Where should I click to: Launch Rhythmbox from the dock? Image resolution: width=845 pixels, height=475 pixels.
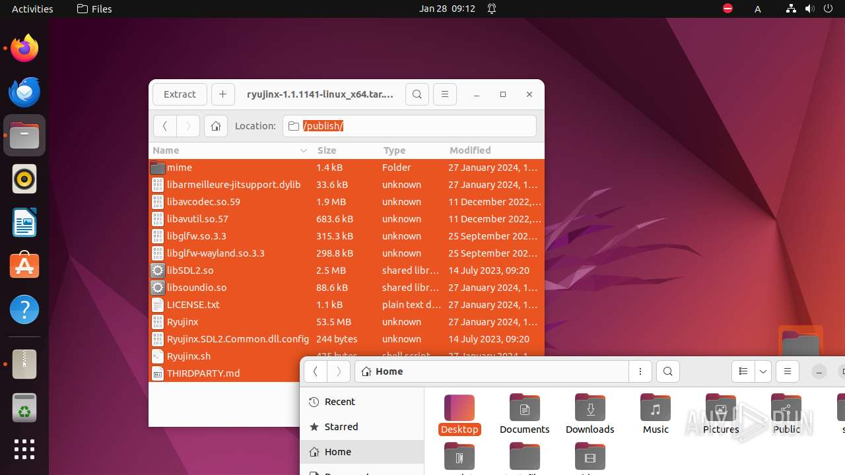pyautogui.click(x=24, y=179)
